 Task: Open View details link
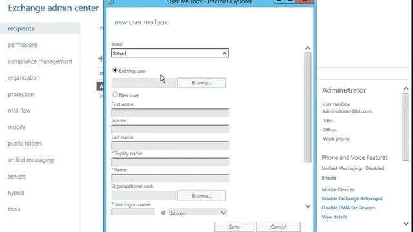[334, 217]
